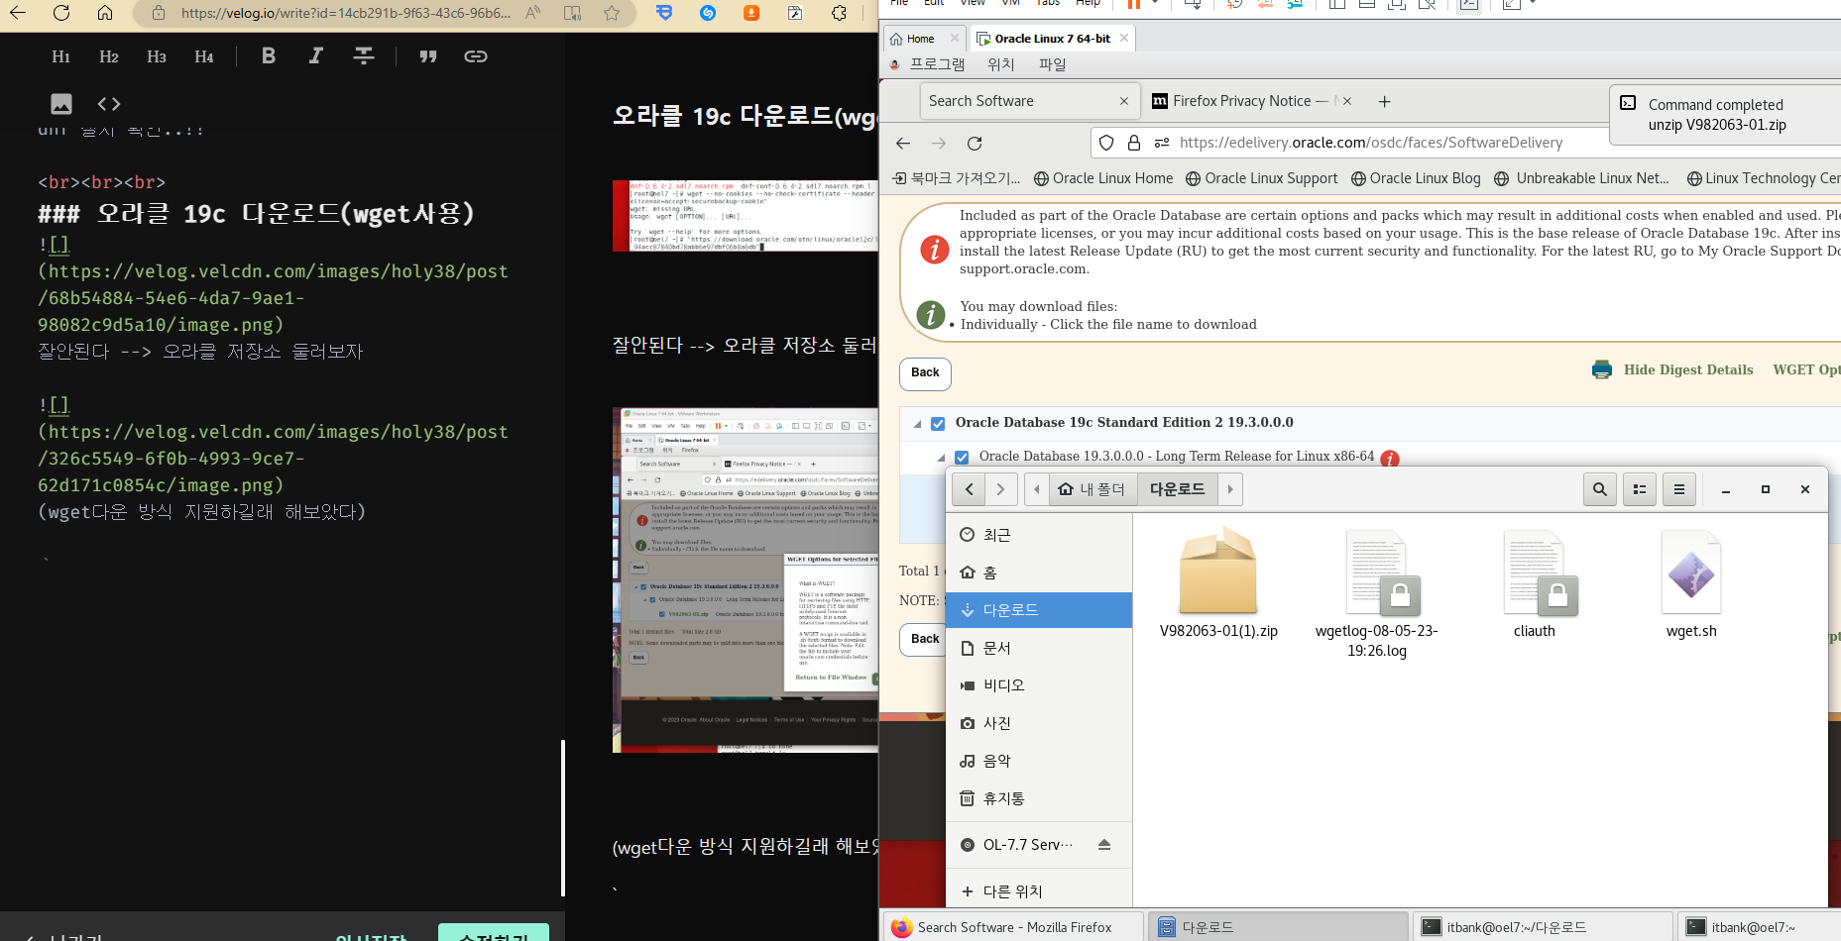1841x941 pixels.
Task: Open 프로그램 menu in Oracle Linux desktop
Action: point(937,64)
